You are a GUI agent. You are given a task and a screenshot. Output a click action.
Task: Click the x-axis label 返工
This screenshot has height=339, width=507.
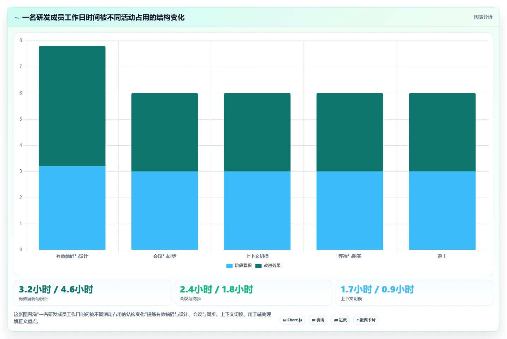pos(442,256)
